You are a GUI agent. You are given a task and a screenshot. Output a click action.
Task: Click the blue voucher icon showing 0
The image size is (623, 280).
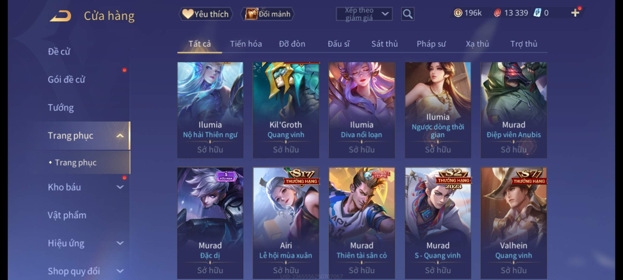pos(537,13)
